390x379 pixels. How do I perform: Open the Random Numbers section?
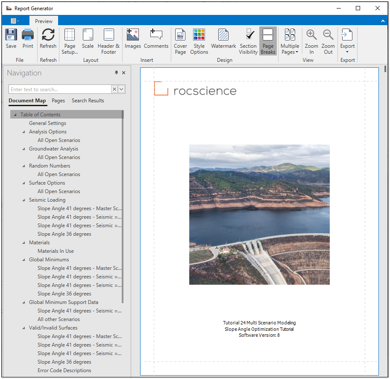[50, 166]
